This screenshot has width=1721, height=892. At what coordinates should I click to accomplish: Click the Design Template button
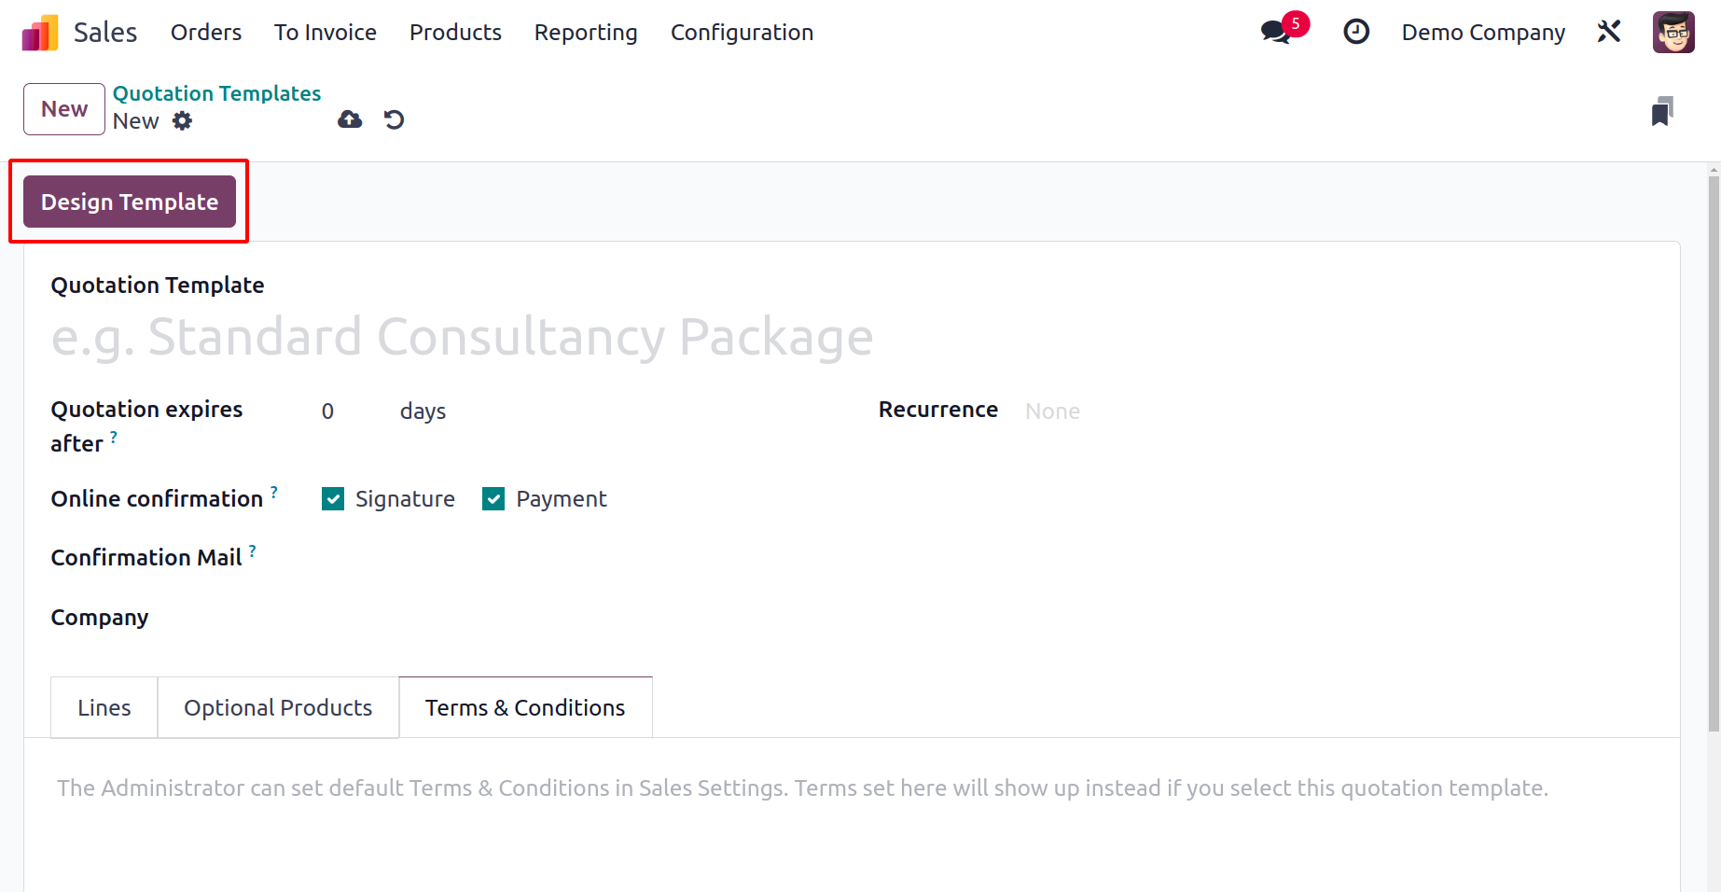click(x=130, y=202)
